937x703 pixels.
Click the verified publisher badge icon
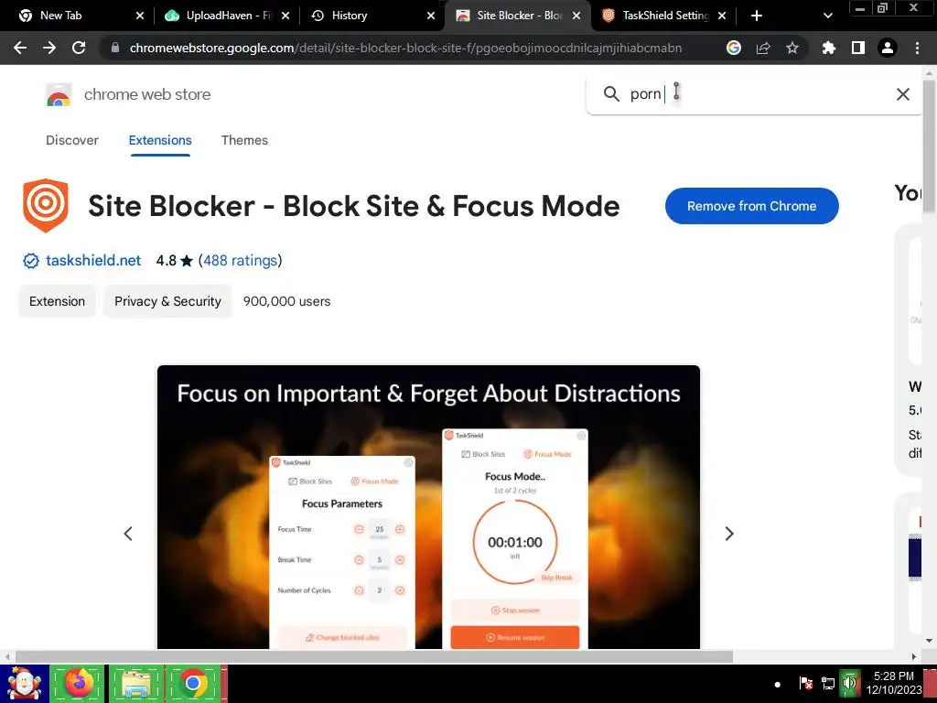click(30, 261)
